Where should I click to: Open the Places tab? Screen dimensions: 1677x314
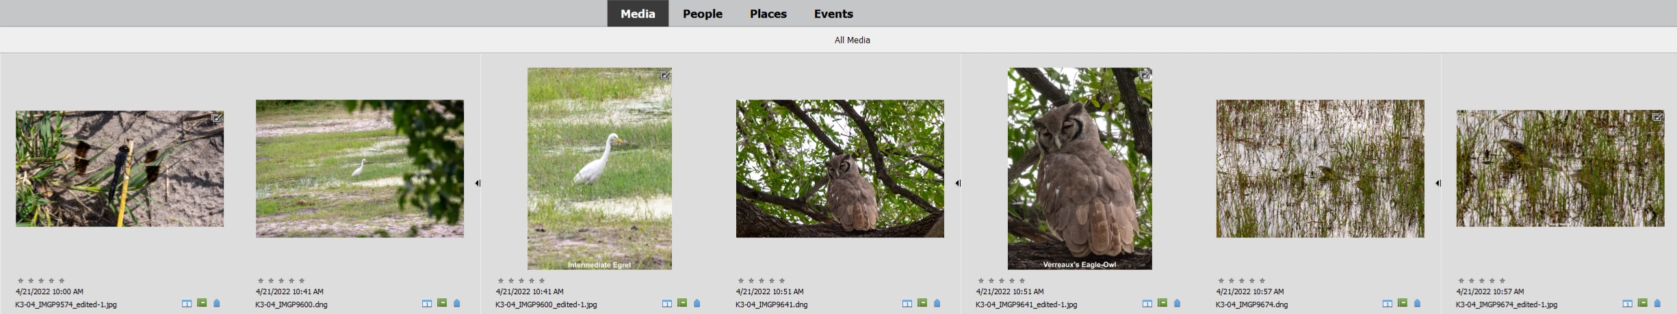pyautogui.click(x=768, y=14)
